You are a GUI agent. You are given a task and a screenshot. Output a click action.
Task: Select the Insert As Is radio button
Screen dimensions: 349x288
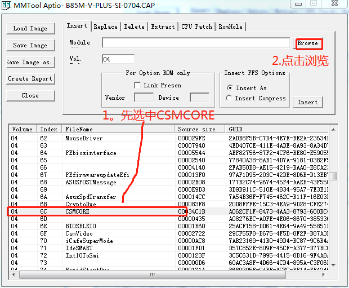pyautogui.click(x=230, y=88)
